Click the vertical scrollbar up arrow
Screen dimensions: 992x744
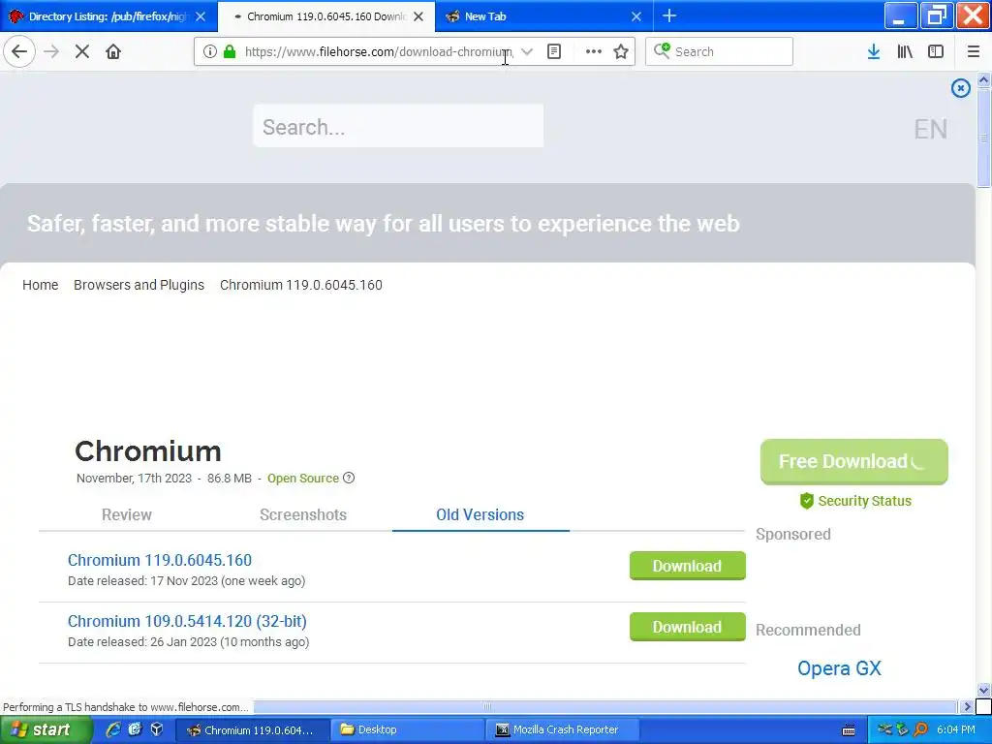click(983, 80)
